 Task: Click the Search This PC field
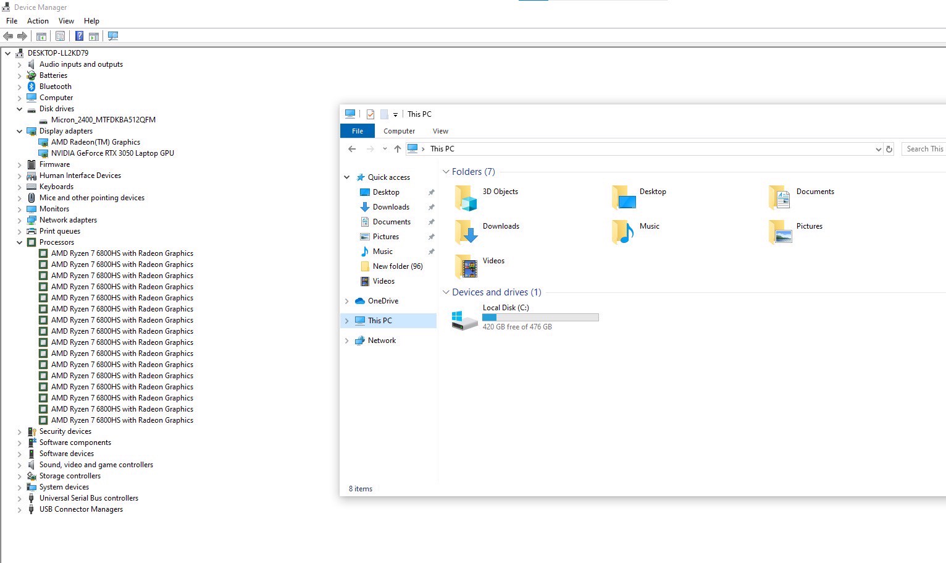click(924, 149)
